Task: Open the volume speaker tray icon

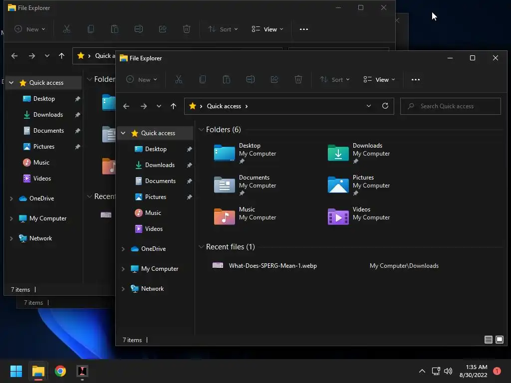Action: coord(448,371)
